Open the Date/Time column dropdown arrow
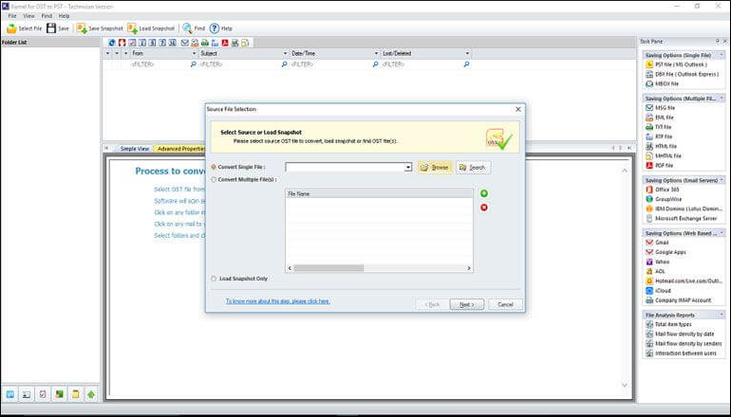This screenshot has width=731, height=417. (376, 53)
